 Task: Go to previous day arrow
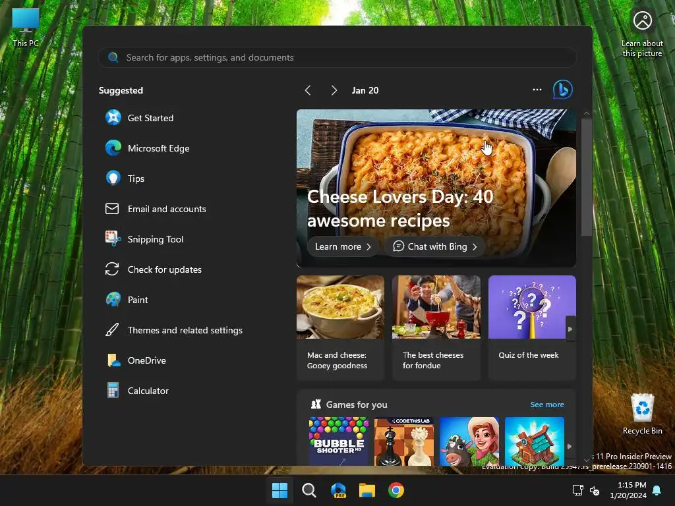point(307,90)
